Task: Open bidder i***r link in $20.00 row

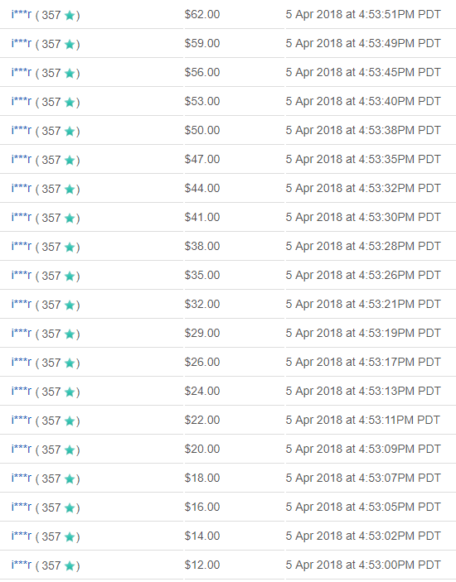Action: 22,449
